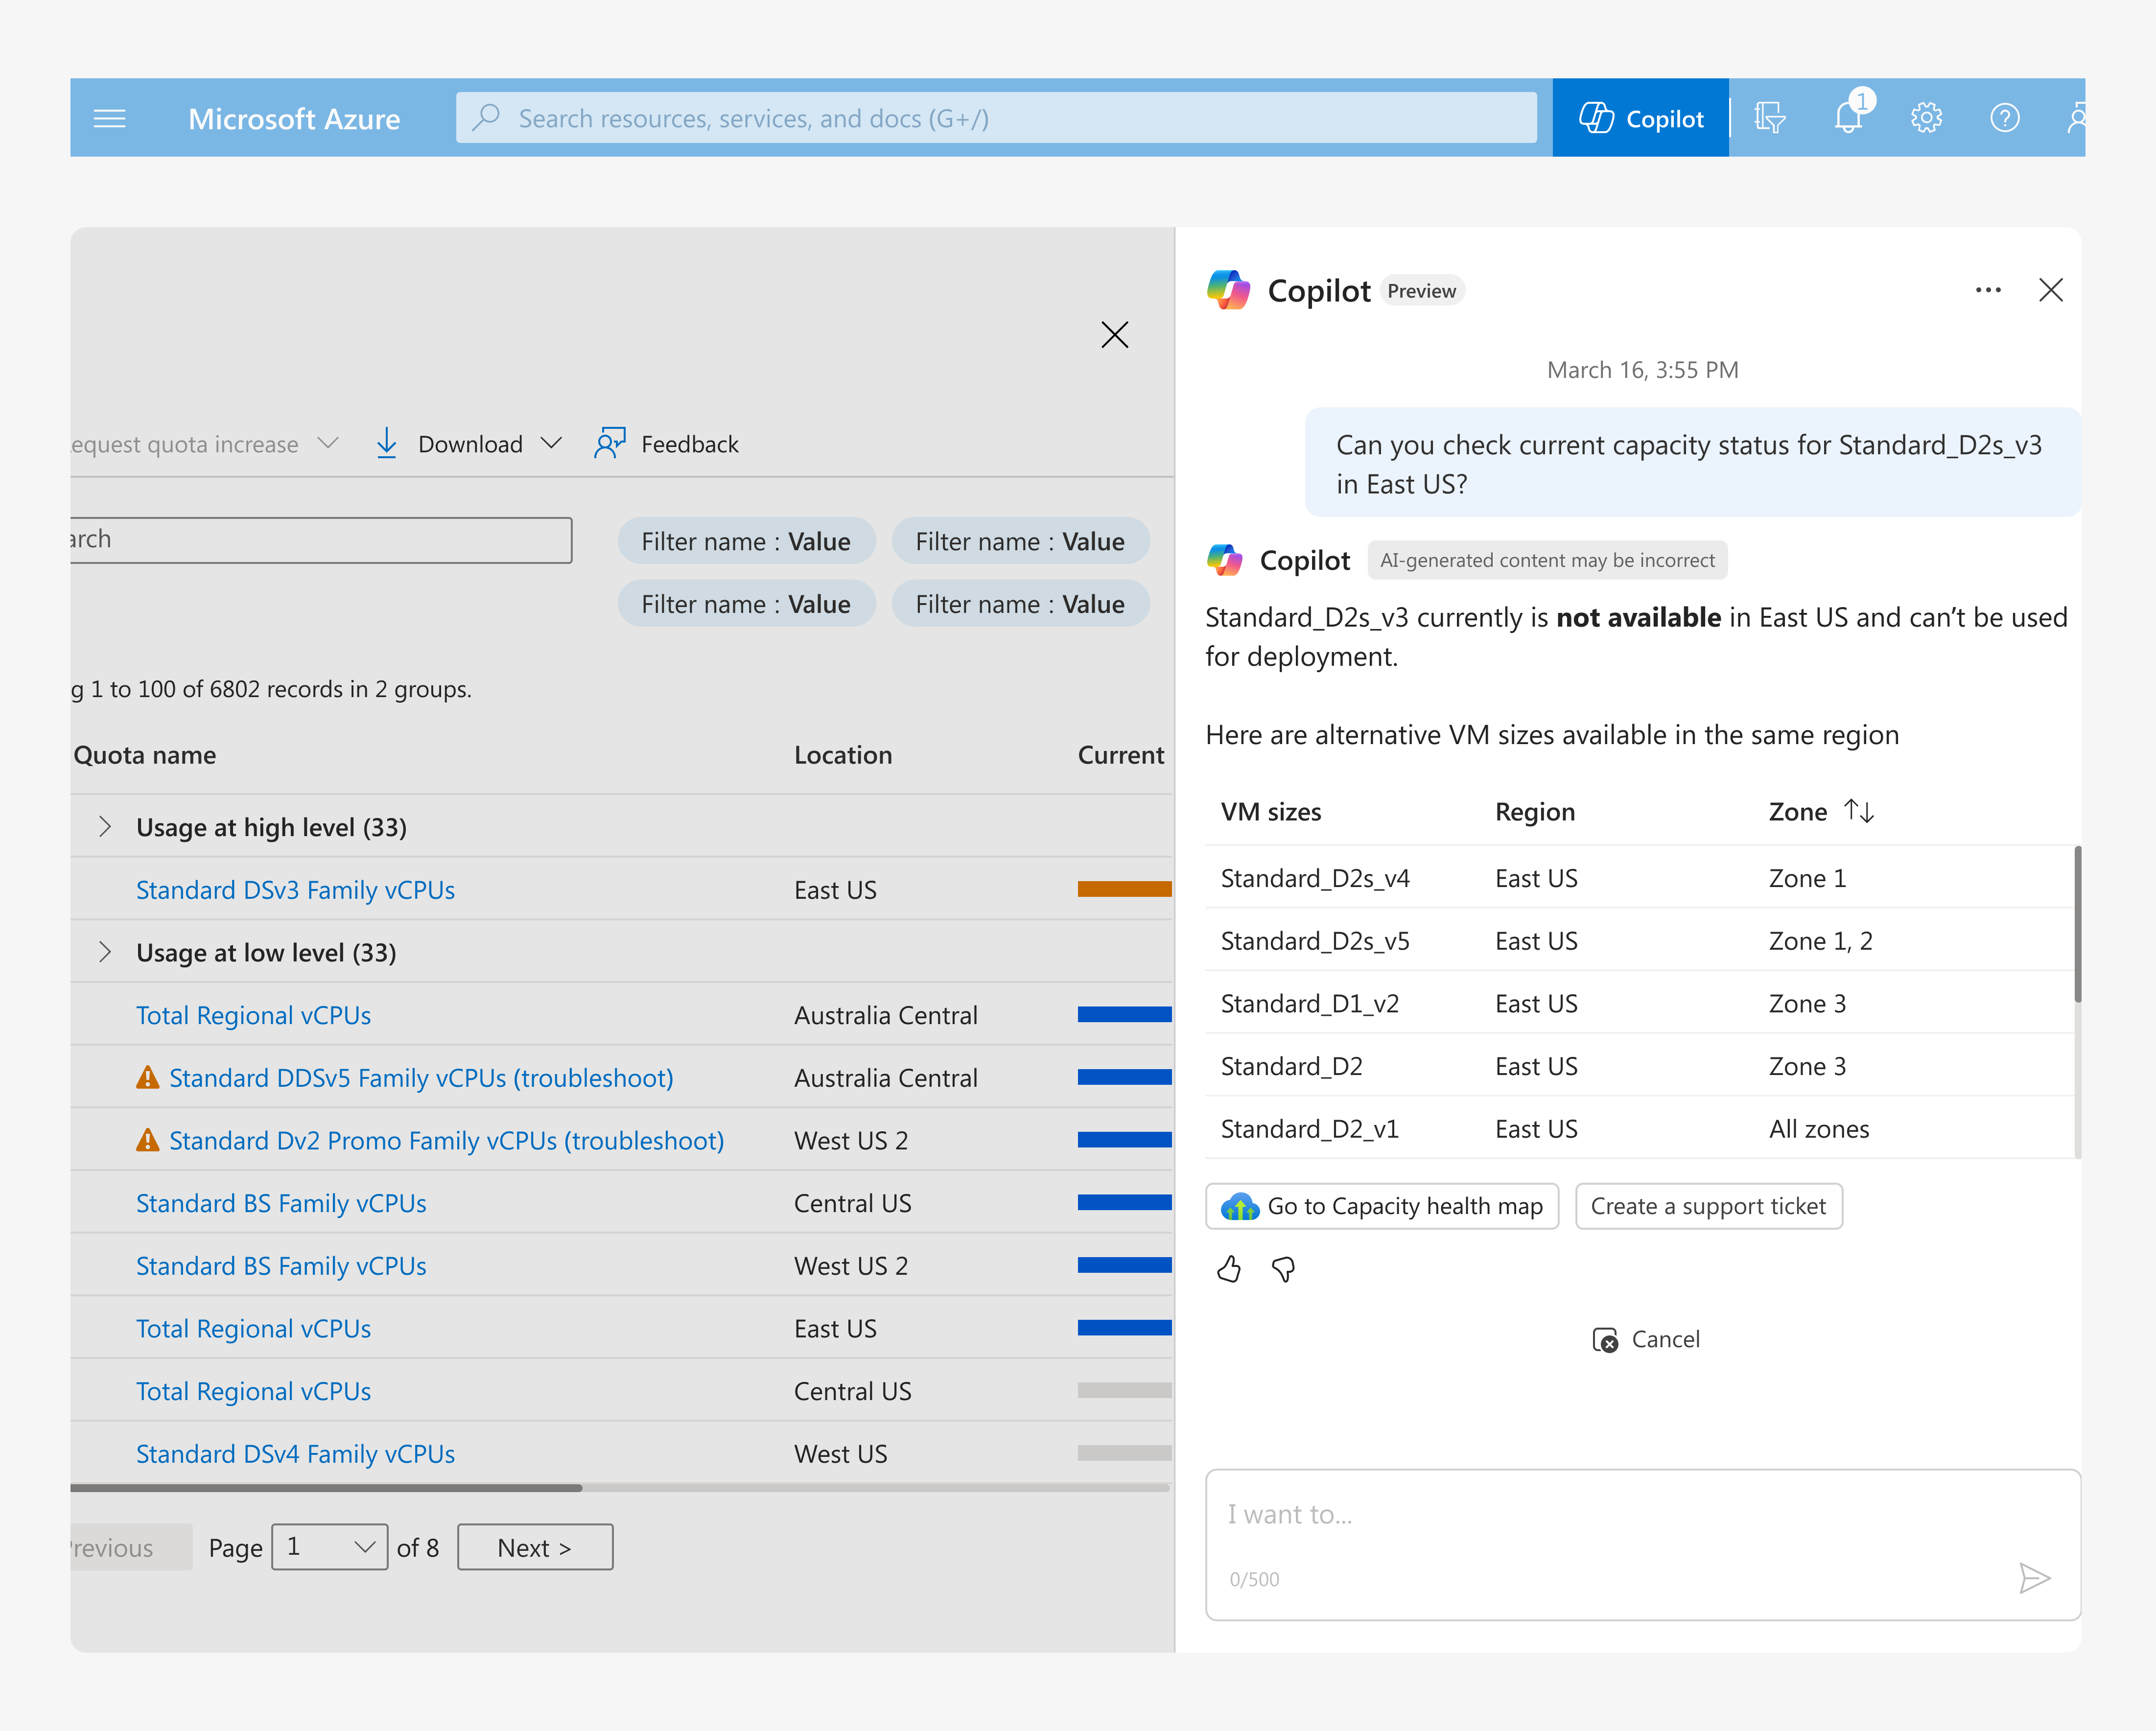Open Total Regional vCPUs for Australia Central
Screen dimensions: 2156x1731
253,1015
